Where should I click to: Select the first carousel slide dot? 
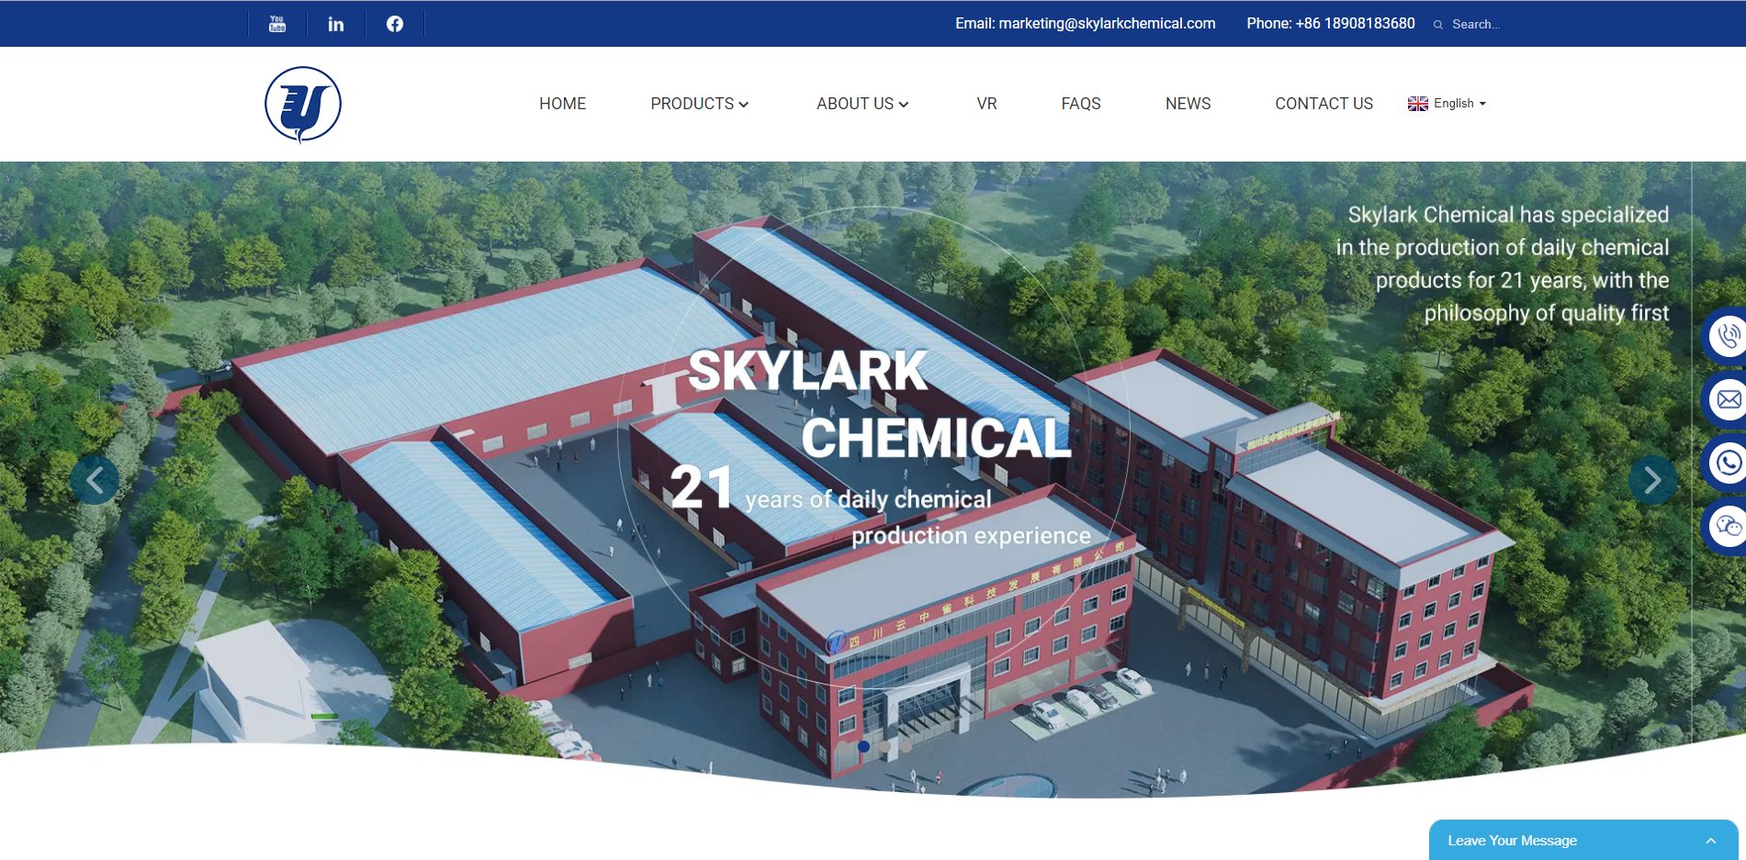[842, 746]
